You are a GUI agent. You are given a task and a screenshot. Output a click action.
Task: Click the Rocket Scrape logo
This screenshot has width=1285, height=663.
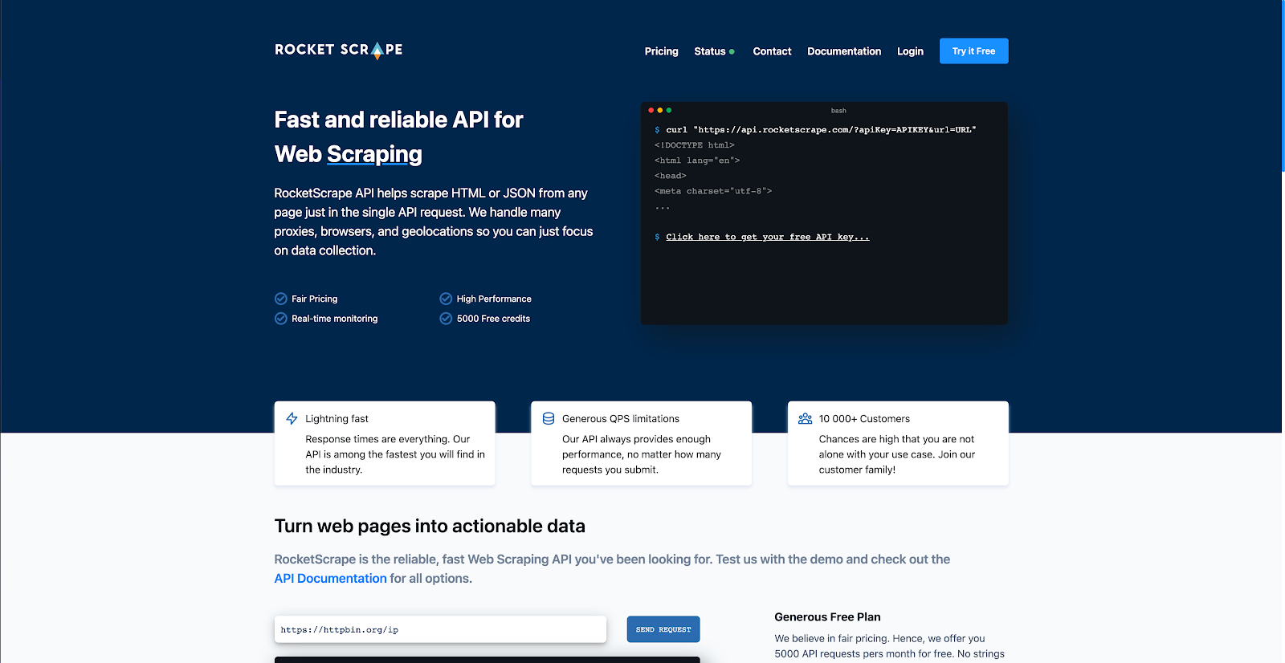[338, 50]
